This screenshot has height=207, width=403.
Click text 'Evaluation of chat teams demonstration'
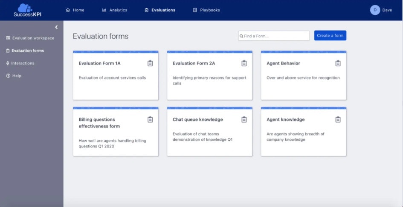[203, 137]
